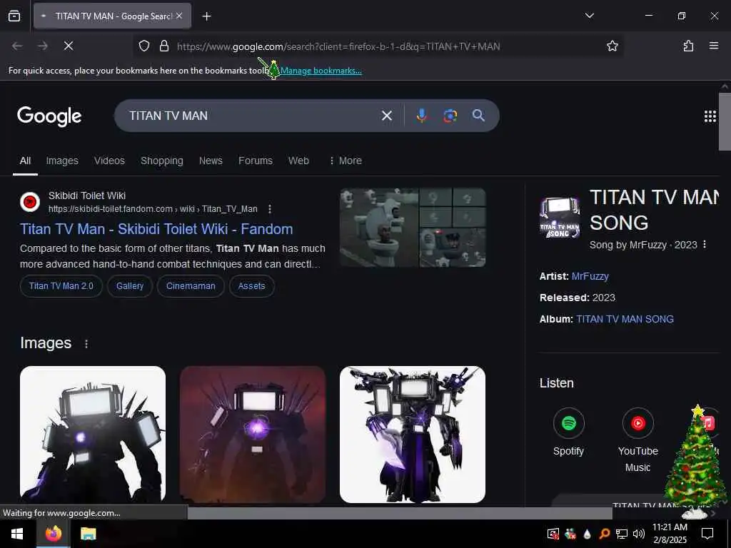Submit search with the magnifier icon
The height and width of the screenshot is (548, 731).
(x=478, y=116)
